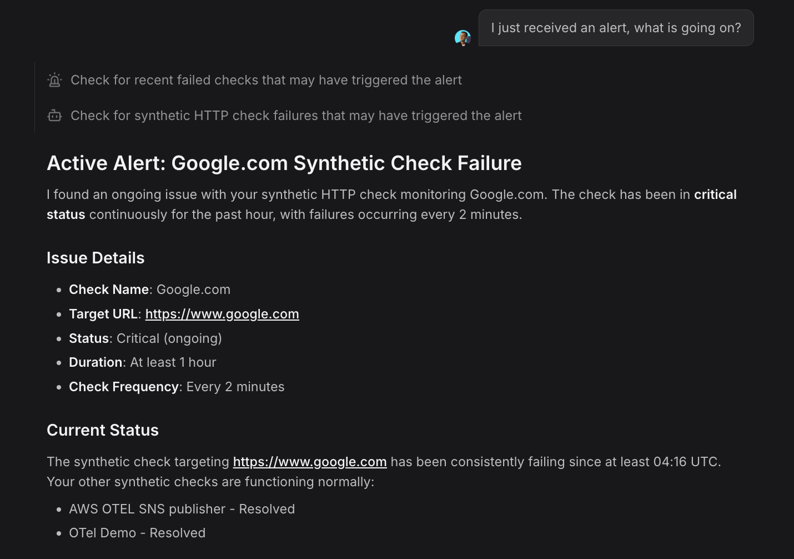Select the "Status: Critical (ongoing)" list item
Screen dimensions: 794x559
click(x=145, y=338)
